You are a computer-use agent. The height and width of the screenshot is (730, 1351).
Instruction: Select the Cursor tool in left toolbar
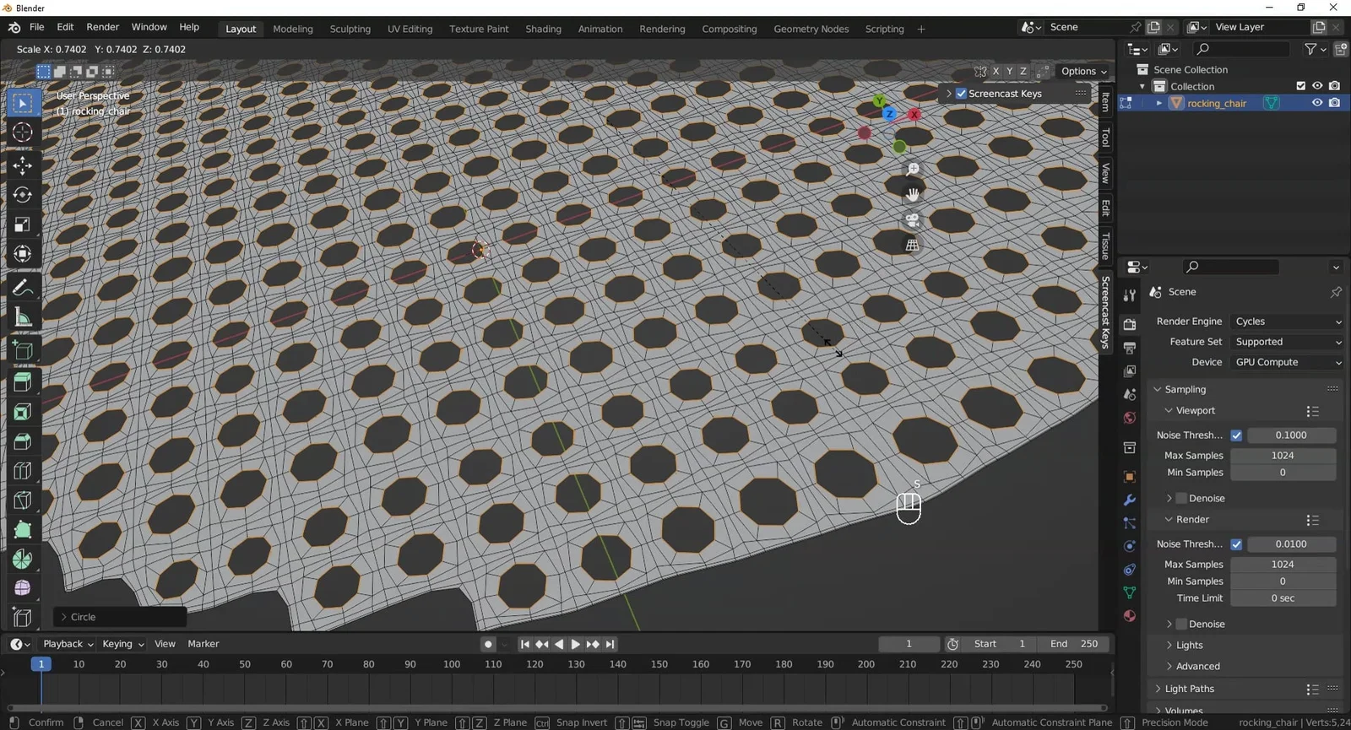(x=23, y=132)
